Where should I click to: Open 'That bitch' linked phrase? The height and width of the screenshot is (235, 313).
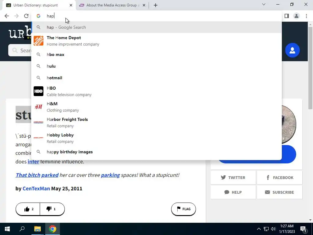click(28, 175)
